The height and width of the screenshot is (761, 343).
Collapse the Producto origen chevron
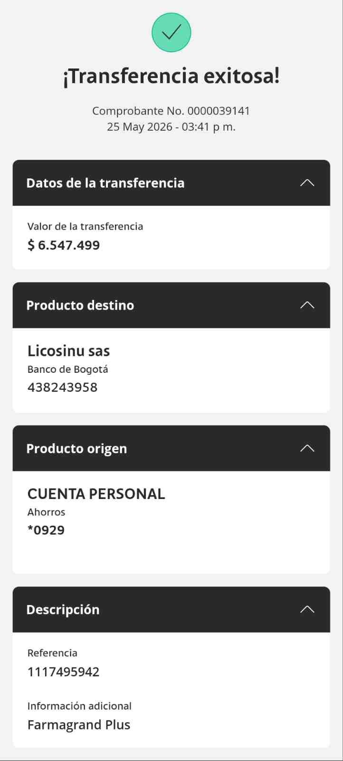point(307,448)
